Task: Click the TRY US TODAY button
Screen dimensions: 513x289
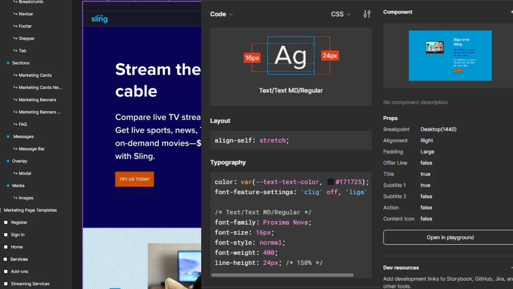Action: click(x=135, y=179)
